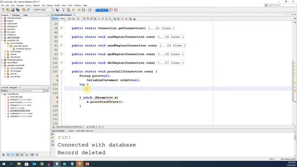Screen dimensions: 297x167
Task: Expand the delRegion code fold
Action: [x=61, y=63]
